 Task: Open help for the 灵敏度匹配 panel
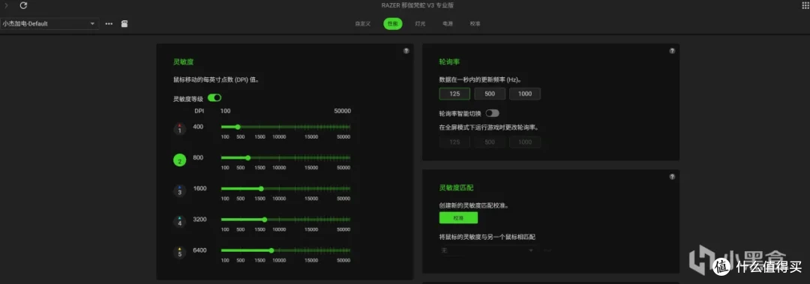(672, 177)
